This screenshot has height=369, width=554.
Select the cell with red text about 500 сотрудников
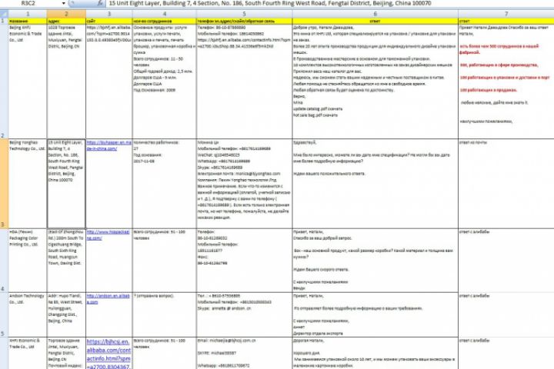click(506, 81)
